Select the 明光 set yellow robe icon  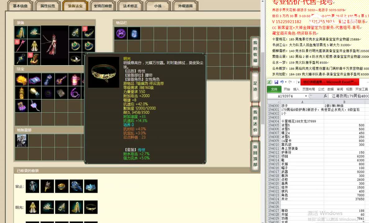pos(33,207)
